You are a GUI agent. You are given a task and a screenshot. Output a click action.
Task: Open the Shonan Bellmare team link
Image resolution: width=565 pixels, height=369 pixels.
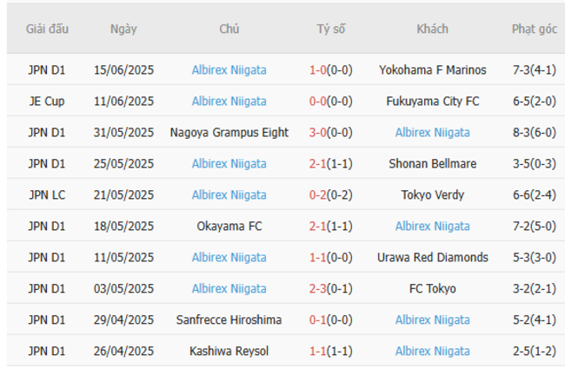[432, 164]
